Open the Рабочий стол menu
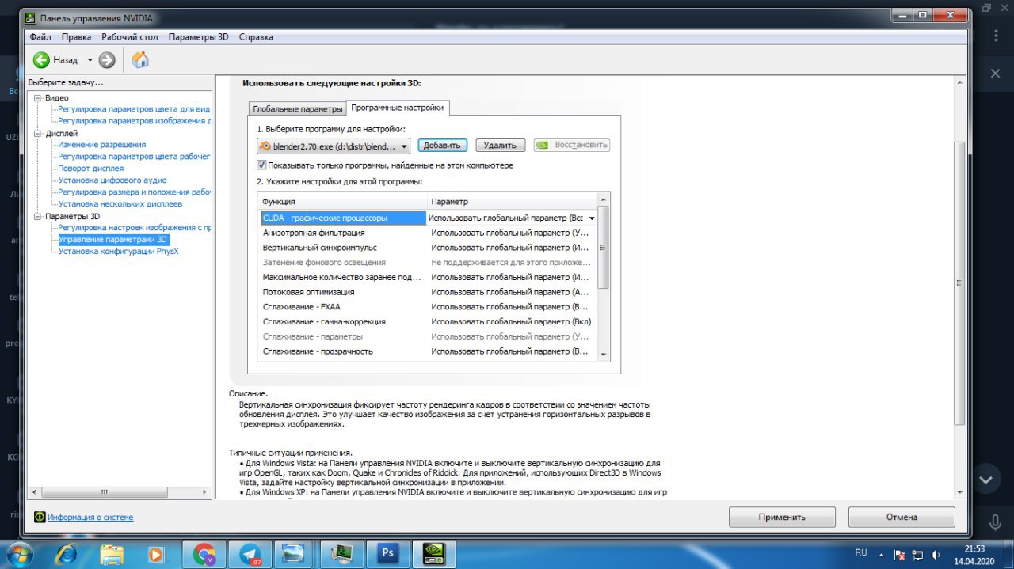The image size is (1014, 569). 130,36
